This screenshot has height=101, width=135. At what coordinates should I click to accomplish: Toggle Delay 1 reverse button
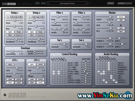pos(19,35)
